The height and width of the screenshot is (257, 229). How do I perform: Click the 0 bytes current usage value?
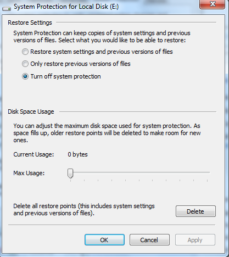[x=77, y=154]
